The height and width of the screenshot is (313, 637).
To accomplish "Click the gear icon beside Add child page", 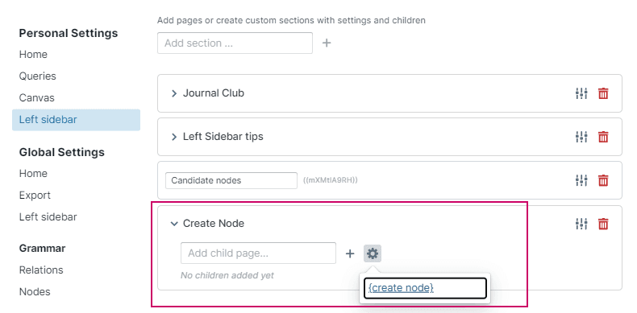I will pyautogui.click(x=373, y=253).
